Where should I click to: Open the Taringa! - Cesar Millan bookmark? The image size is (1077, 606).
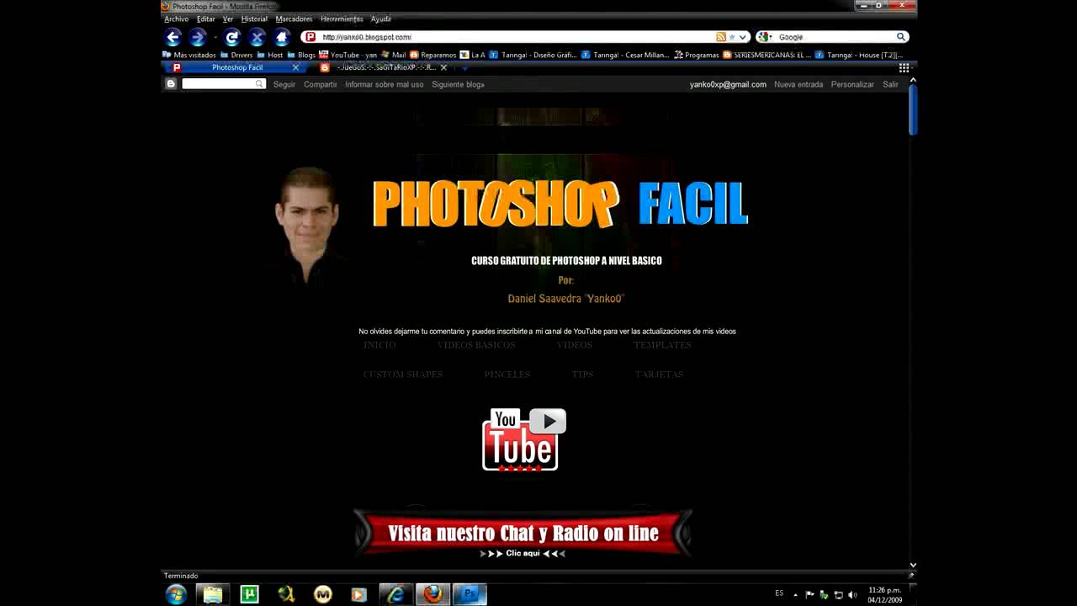coord(626,55)
